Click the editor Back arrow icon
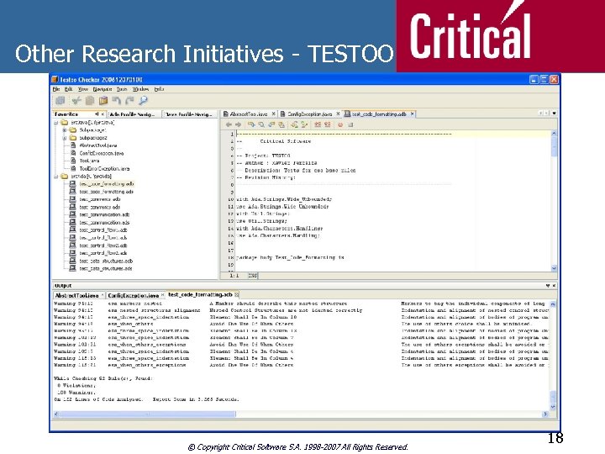The image size is (605, 454). coord(229,124)
